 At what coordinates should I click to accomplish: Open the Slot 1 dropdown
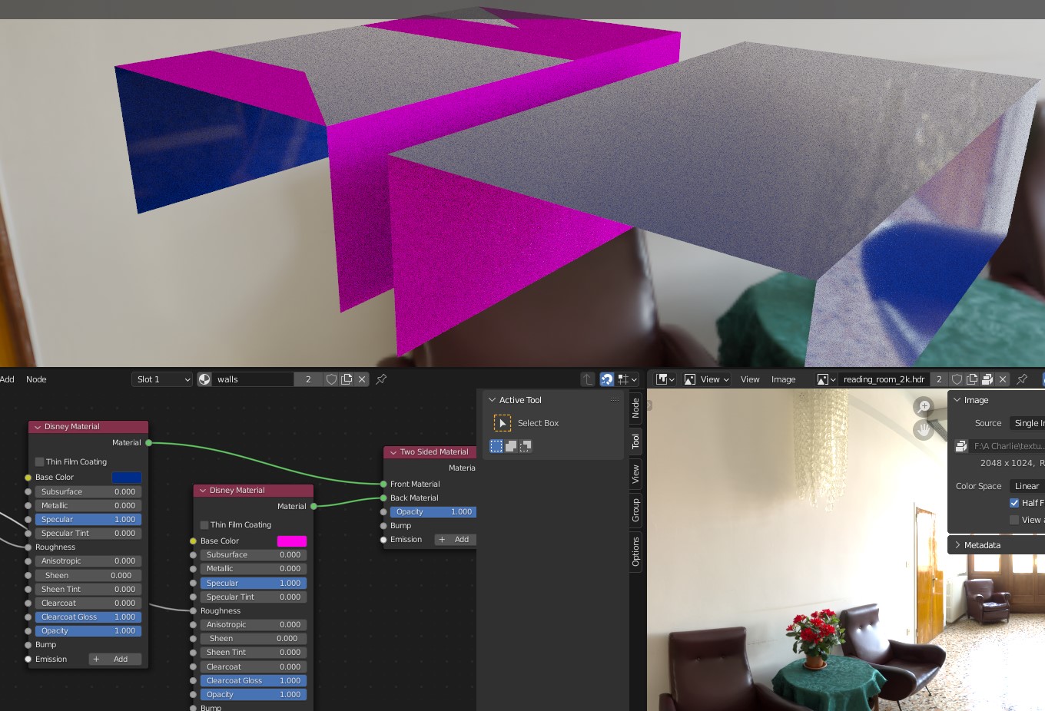162,379
